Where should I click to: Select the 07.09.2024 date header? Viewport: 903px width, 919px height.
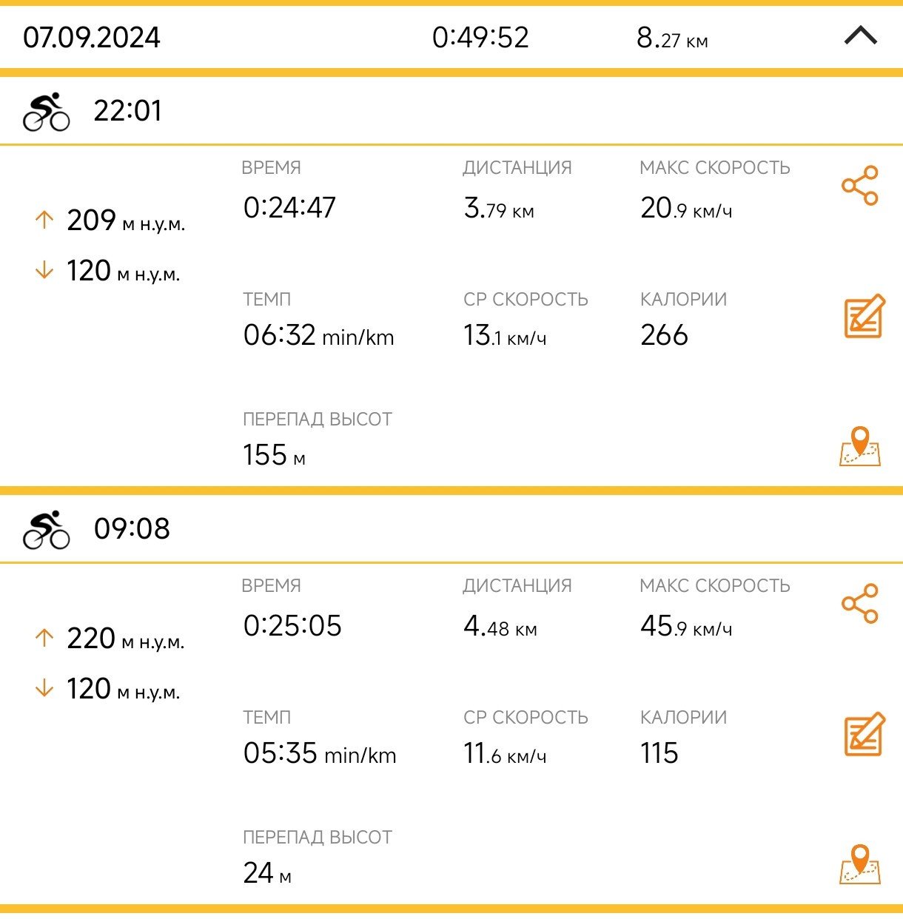click(92, 37)
